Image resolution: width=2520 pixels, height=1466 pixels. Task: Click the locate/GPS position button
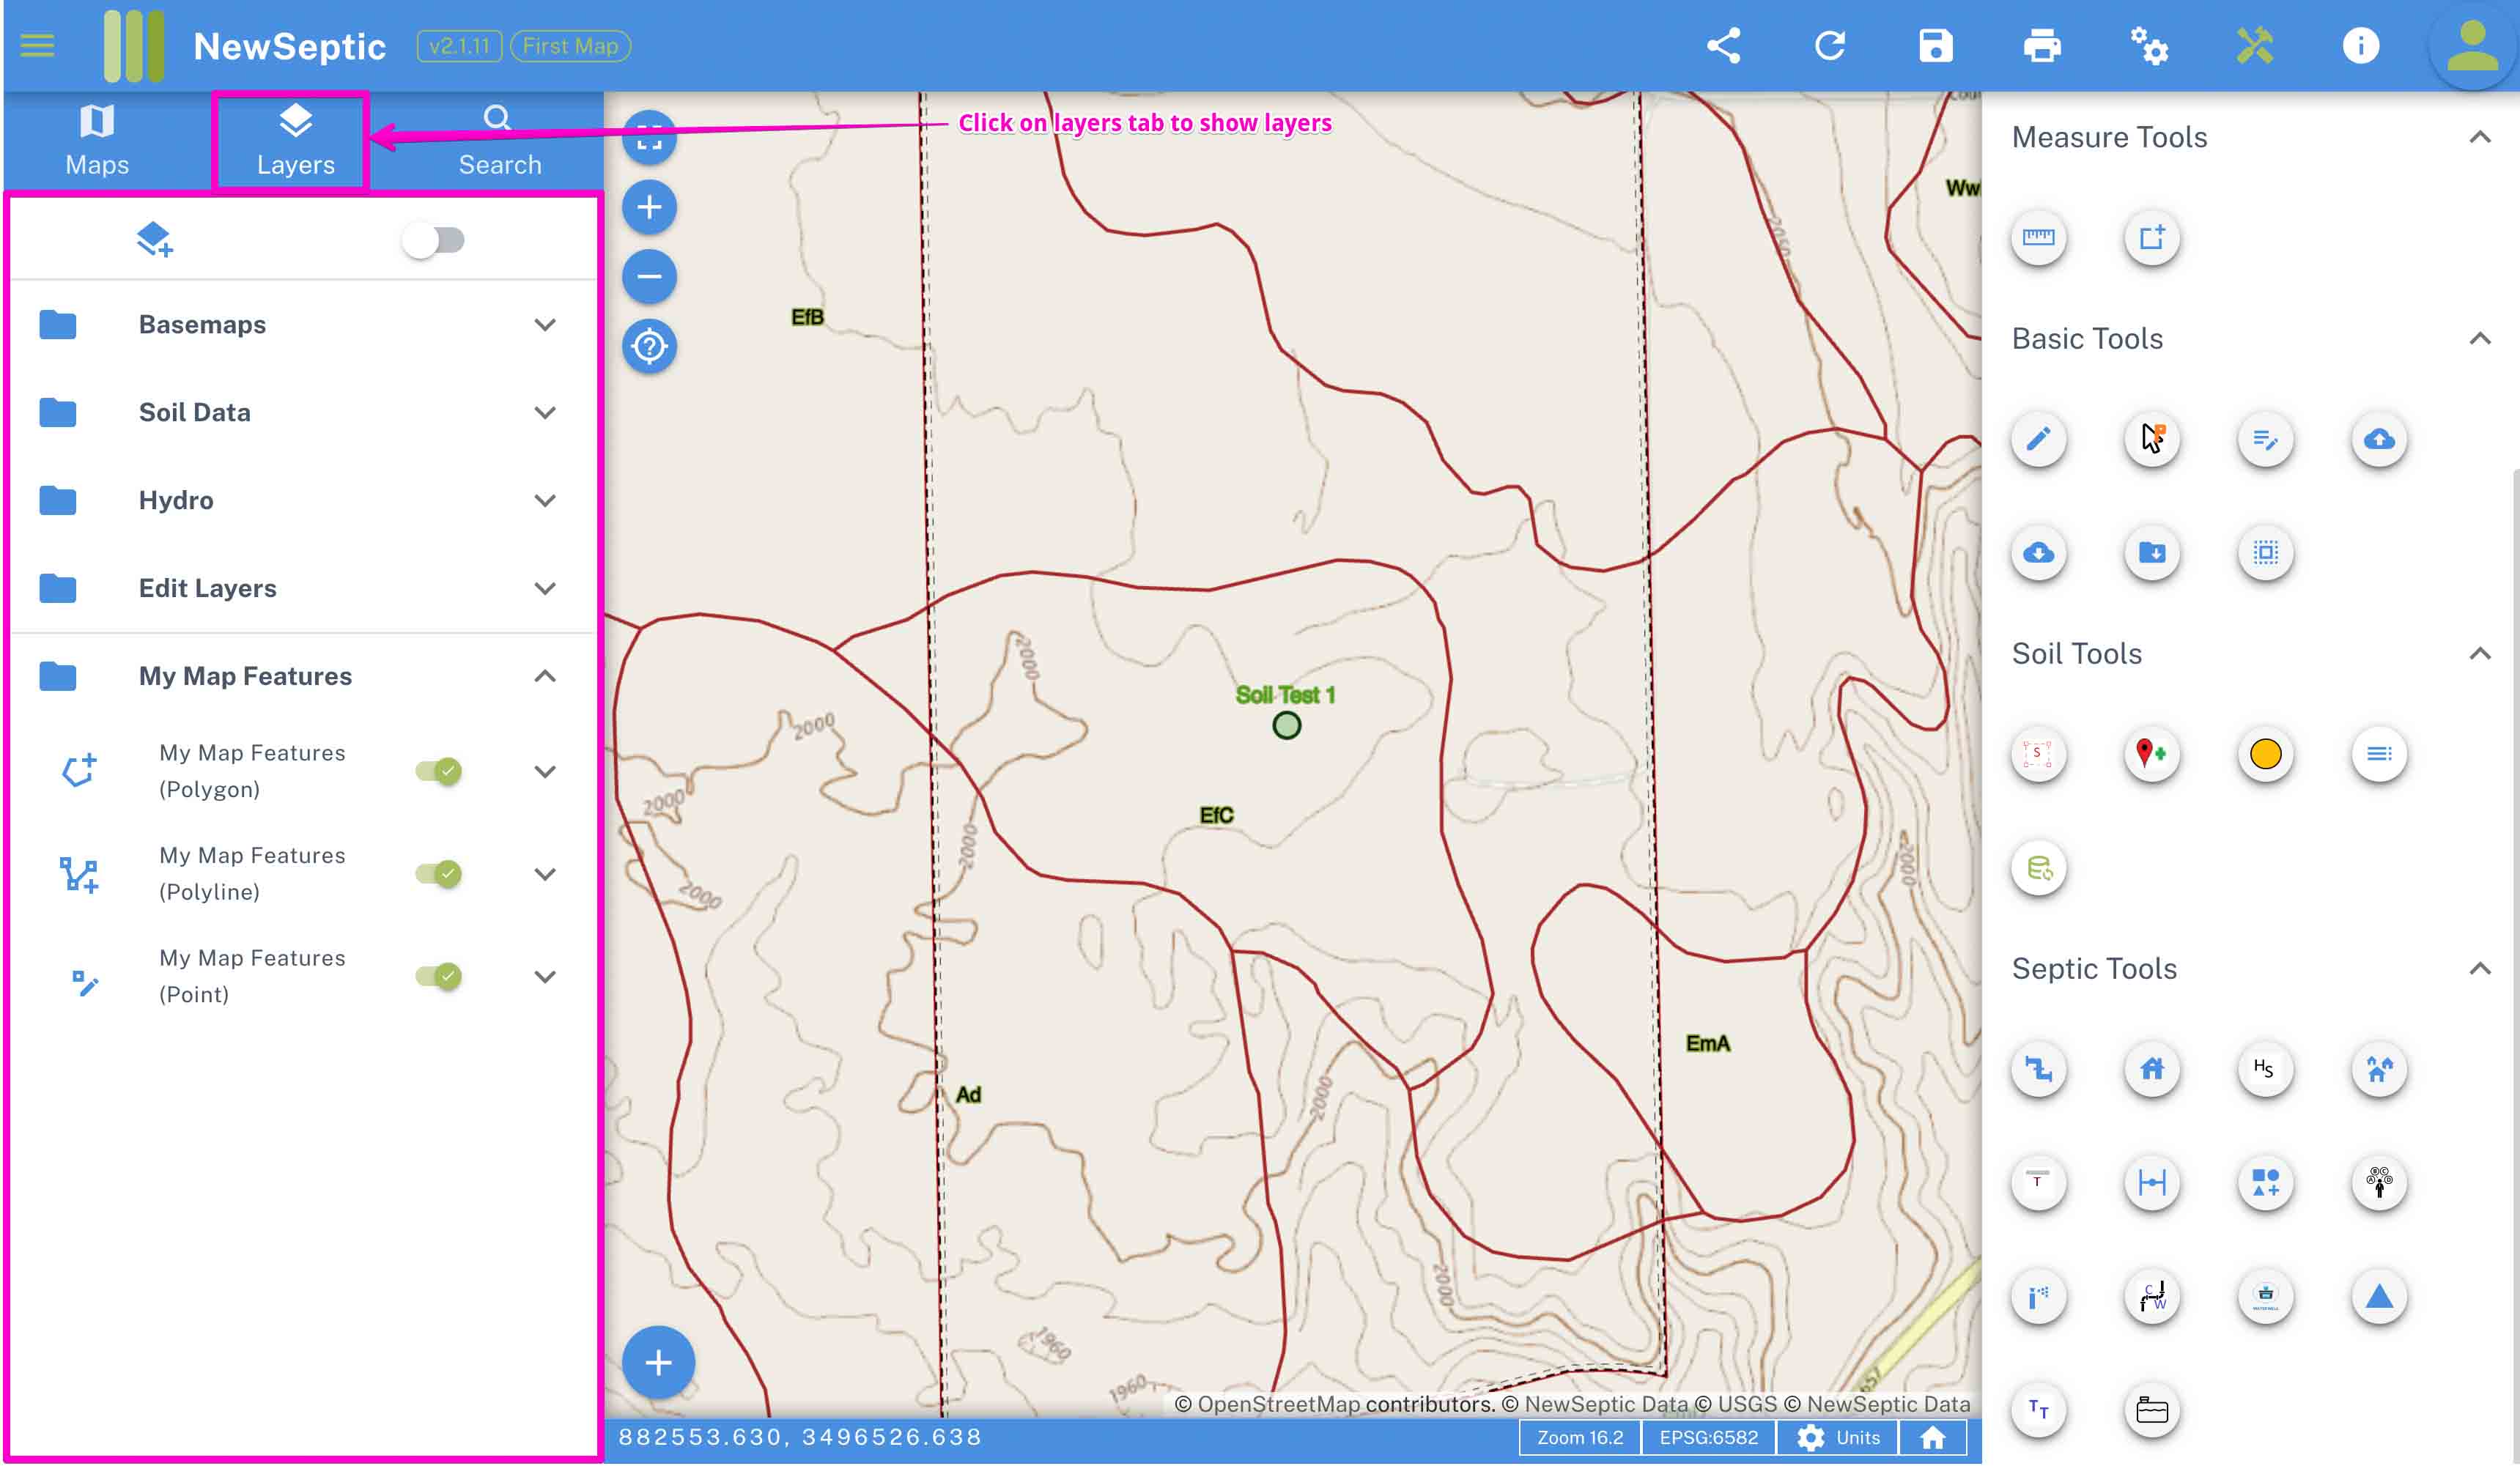click(651, 346)
